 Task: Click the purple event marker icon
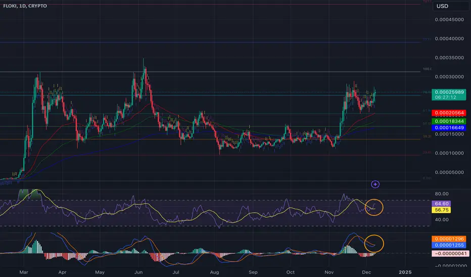pyautogui.click(x=375, y=184)
